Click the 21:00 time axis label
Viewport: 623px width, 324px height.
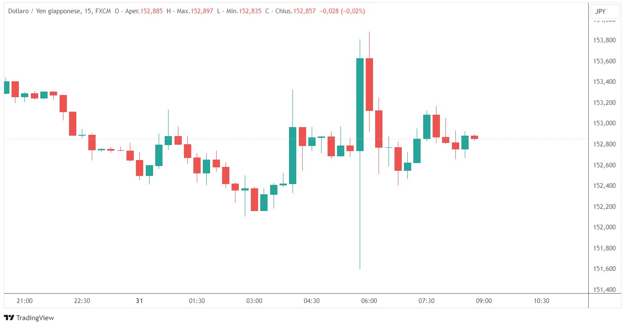pos(24,301)
